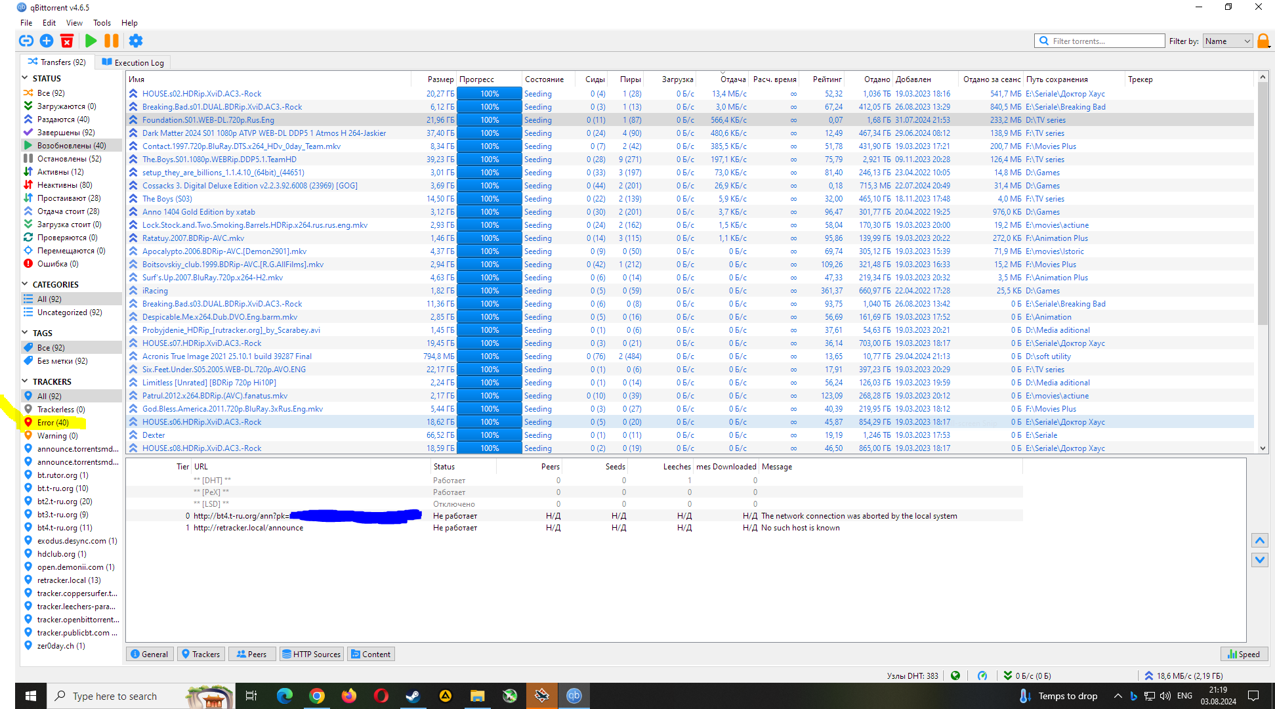Select torrent Breaking.Bad.s01.DUAL.BDRip.XviD.AC3.-Rock
Screen dimensions: 1275x709
pos(690,106)
